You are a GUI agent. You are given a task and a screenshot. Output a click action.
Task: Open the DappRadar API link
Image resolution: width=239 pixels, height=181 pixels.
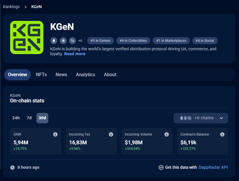point(213,167)
